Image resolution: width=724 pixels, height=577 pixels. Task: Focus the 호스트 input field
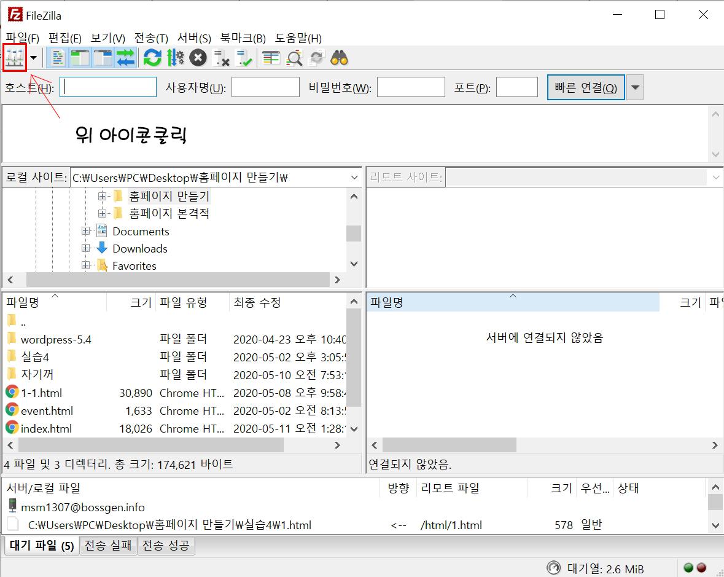point(108,87)
